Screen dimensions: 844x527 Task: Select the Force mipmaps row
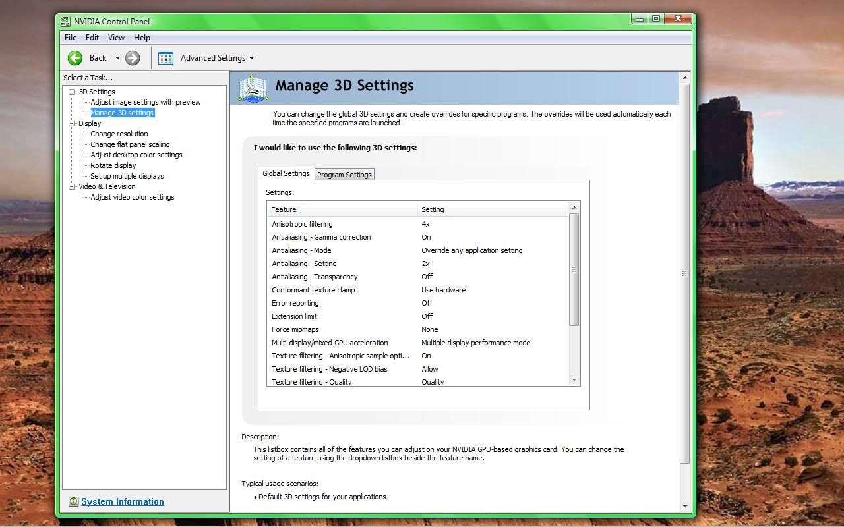point(417,329)
